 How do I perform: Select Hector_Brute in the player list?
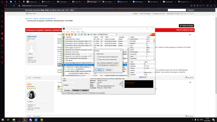click(x=141, y=39)
